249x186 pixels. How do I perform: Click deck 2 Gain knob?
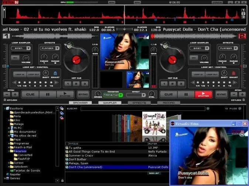(154, 50)
